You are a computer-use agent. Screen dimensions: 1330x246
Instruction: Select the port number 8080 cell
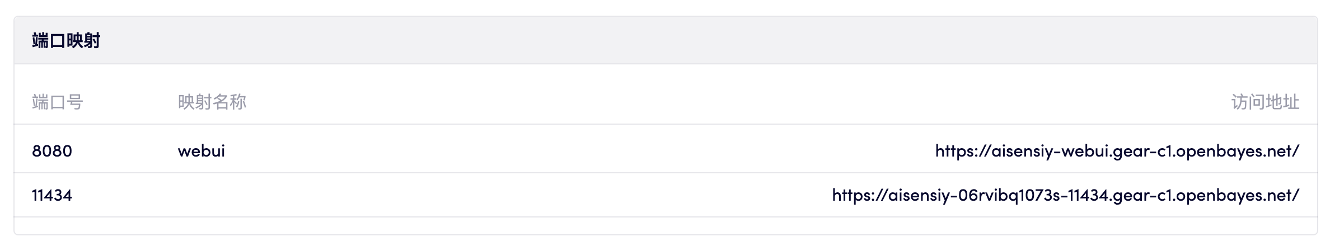[52, 151]
